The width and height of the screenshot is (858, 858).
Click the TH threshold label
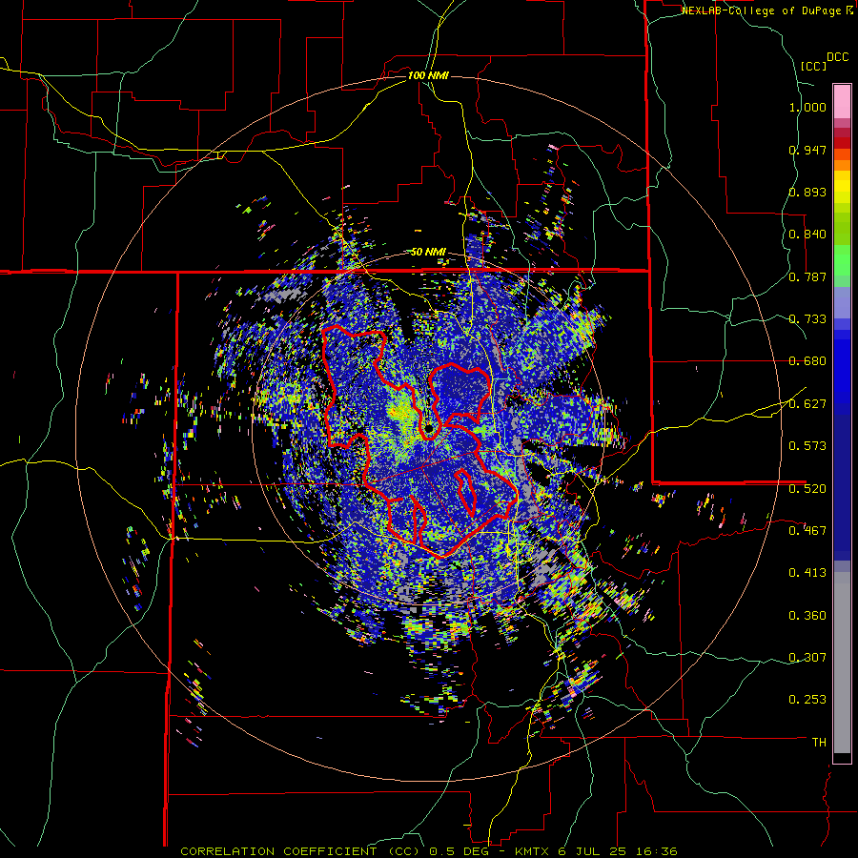[x=819, y=742]
